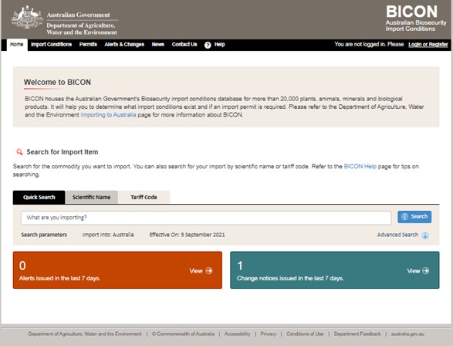Click the Search parameters label
The image size is (453, 346).
[44, 235]
